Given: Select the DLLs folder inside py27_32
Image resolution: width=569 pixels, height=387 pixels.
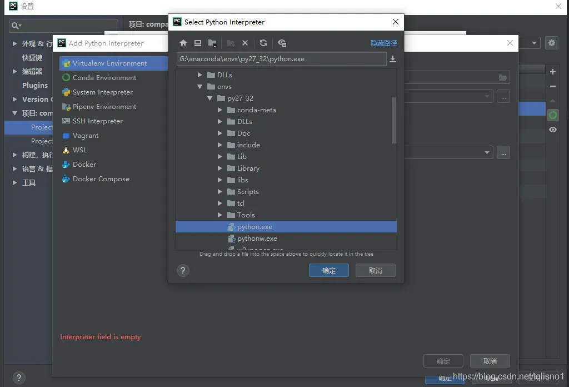Looking at the screenshot, I should [x=286, y=122].
